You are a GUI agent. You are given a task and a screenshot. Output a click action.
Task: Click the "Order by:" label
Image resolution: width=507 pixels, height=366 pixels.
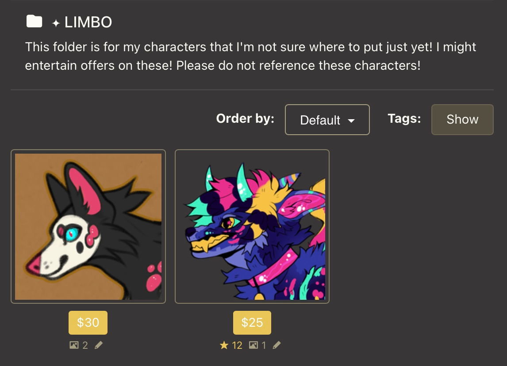click(x=245, y=119)
